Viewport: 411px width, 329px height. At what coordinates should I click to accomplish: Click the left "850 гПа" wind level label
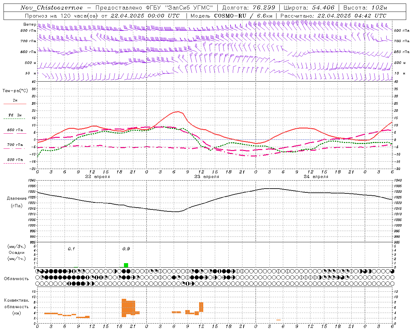point(28,52)
